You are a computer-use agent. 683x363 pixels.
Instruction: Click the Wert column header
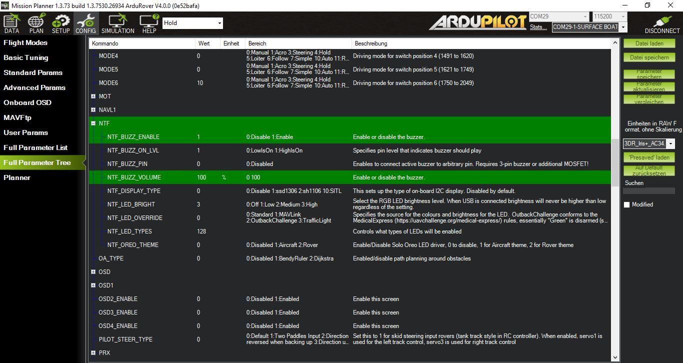click(x=208, y=43)
